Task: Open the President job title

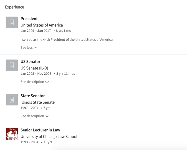Action: click(x=29, y=19)
